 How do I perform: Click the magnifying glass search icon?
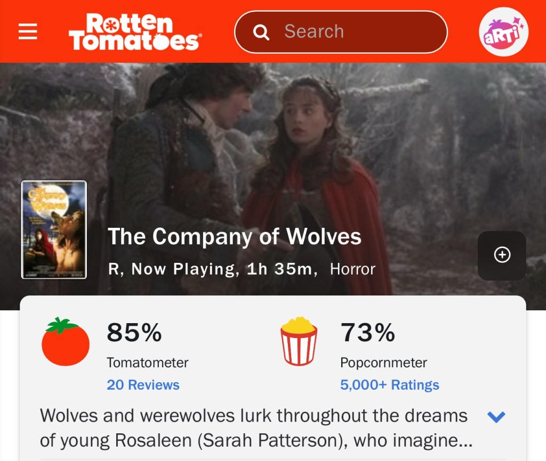pyautogui.click(x=261, y=32)
